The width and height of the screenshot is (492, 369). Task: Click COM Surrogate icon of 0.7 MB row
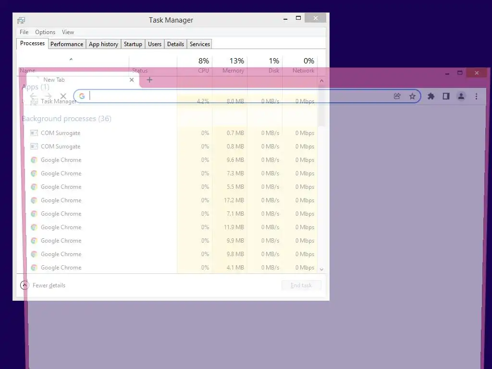click(34, 133)
